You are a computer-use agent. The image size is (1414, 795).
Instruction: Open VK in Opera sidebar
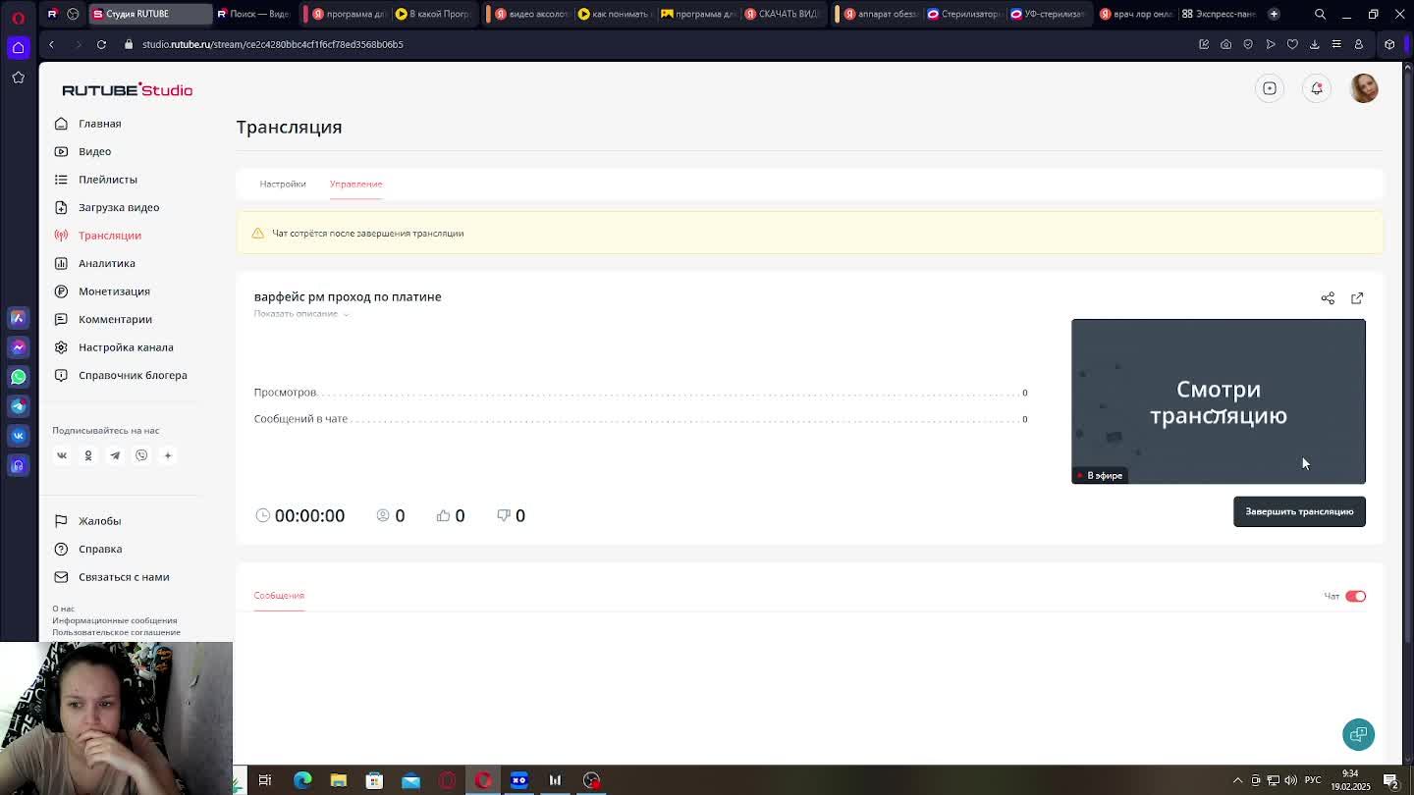pos(18,436)
